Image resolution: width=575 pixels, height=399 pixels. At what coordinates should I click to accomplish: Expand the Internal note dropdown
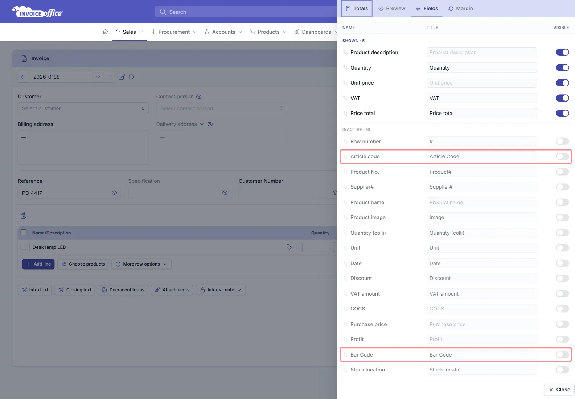coord(221,290)
